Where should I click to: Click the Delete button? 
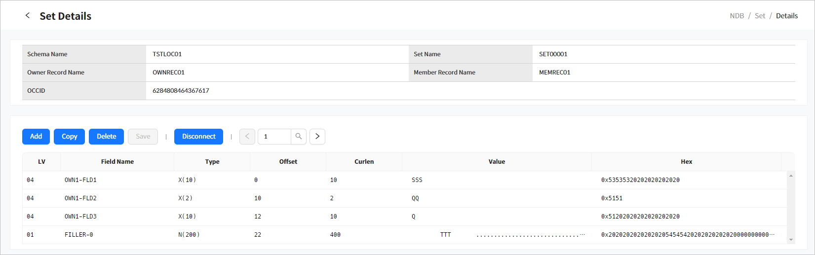(106, 137)
